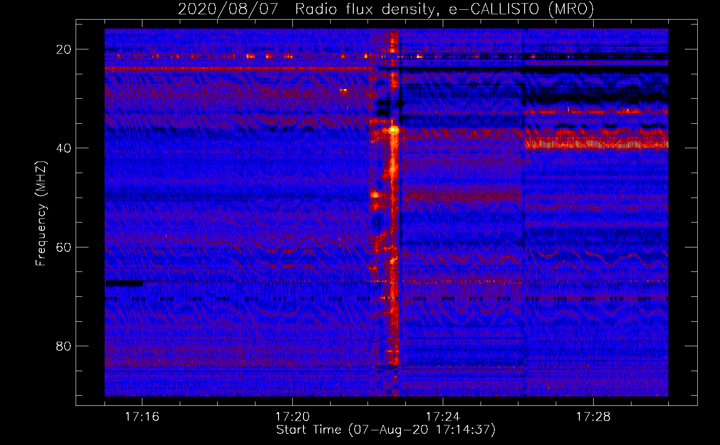Viewport: 720px width, 445px height.
Task: Click the 'Frequency (MHZ)' axis label
Action: pyautogui.click(x=41, y=214)
